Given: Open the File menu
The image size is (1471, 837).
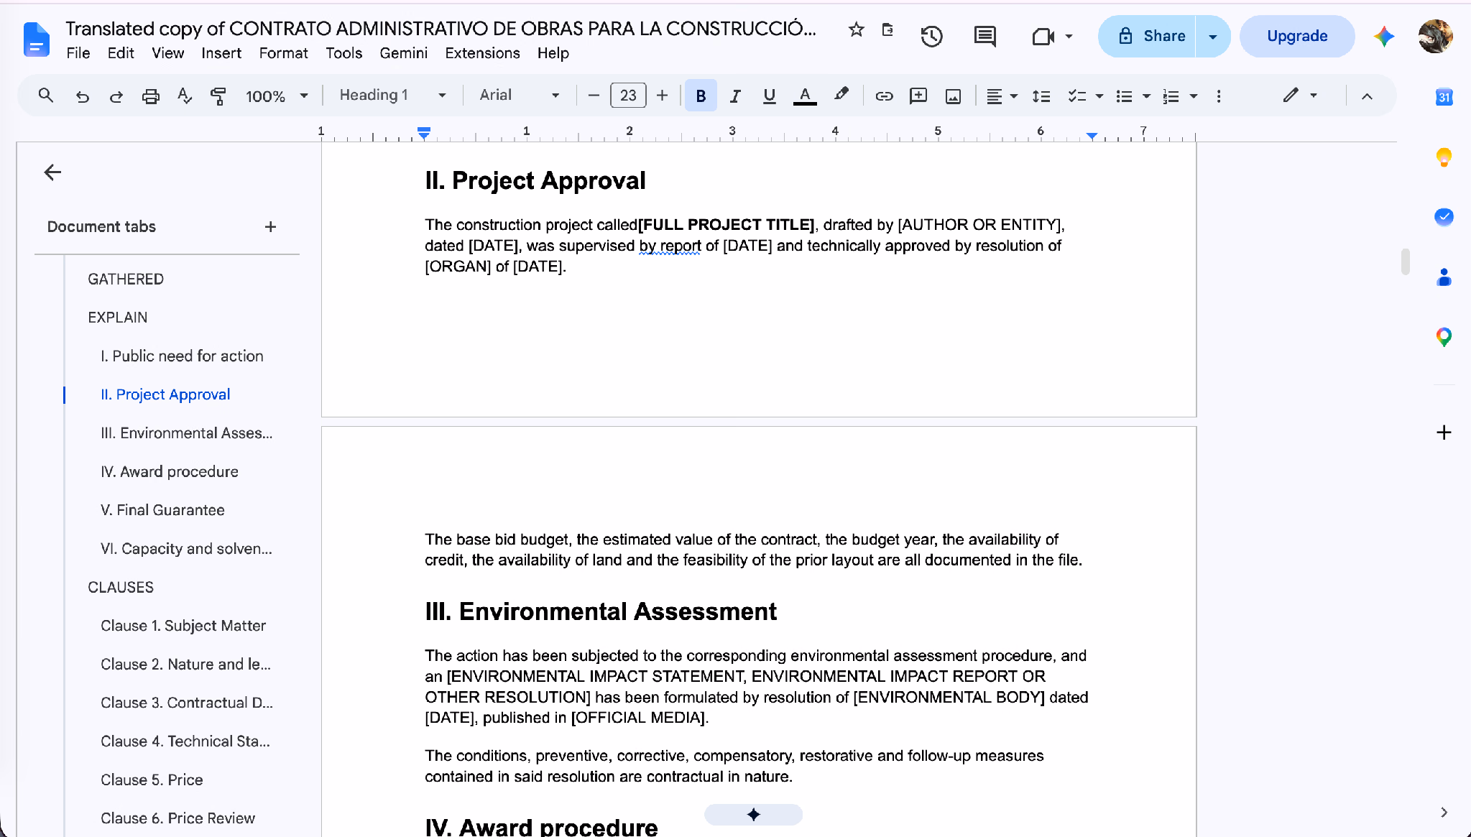Looking at the screenshot, I should tap(78, 53).
